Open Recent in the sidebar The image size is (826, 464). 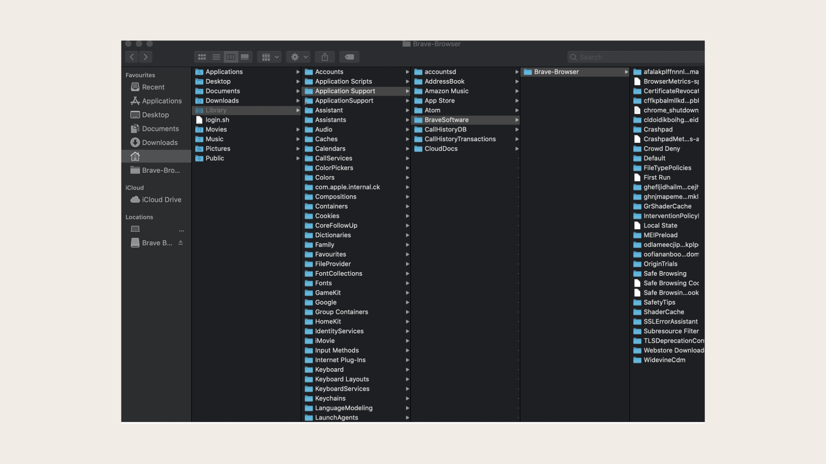coord(156,87)
